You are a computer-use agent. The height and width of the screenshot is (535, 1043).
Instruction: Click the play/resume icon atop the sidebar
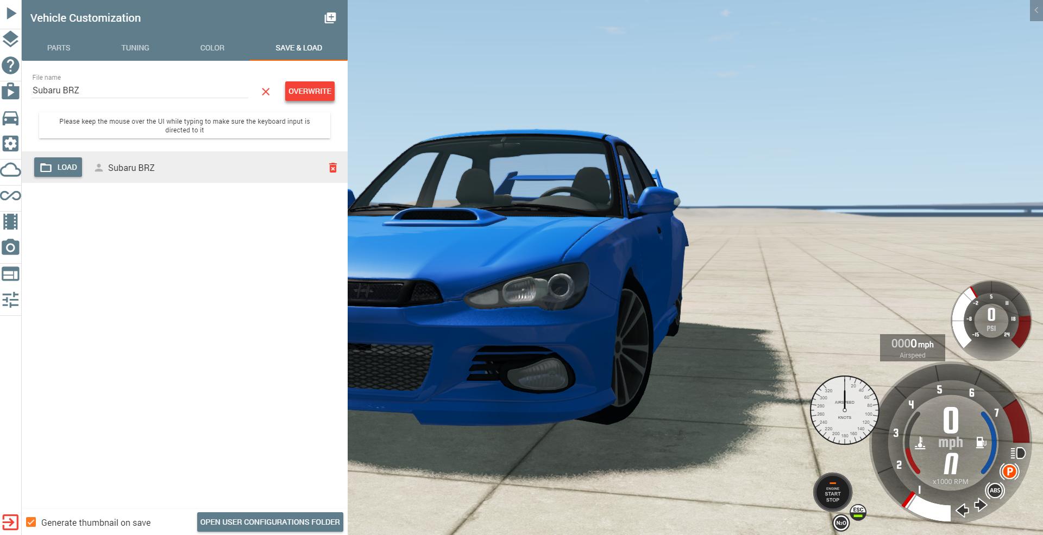pyautogui.click(x=10, y=14)
